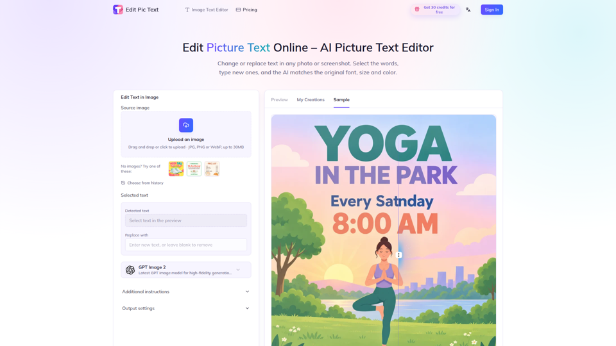Focus the Replace with input field
Screen dimensions: 616x346
coord(186,245)
